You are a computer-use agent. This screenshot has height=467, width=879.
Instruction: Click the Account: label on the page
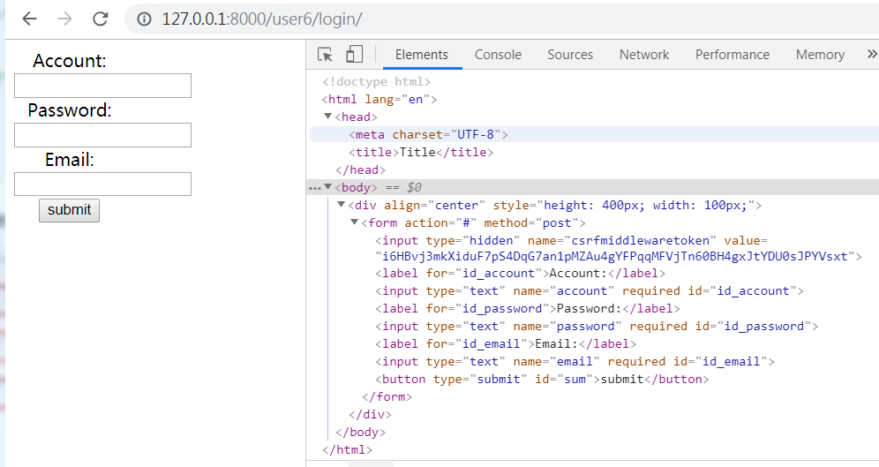pyautogui.click(x=70, y=61)
